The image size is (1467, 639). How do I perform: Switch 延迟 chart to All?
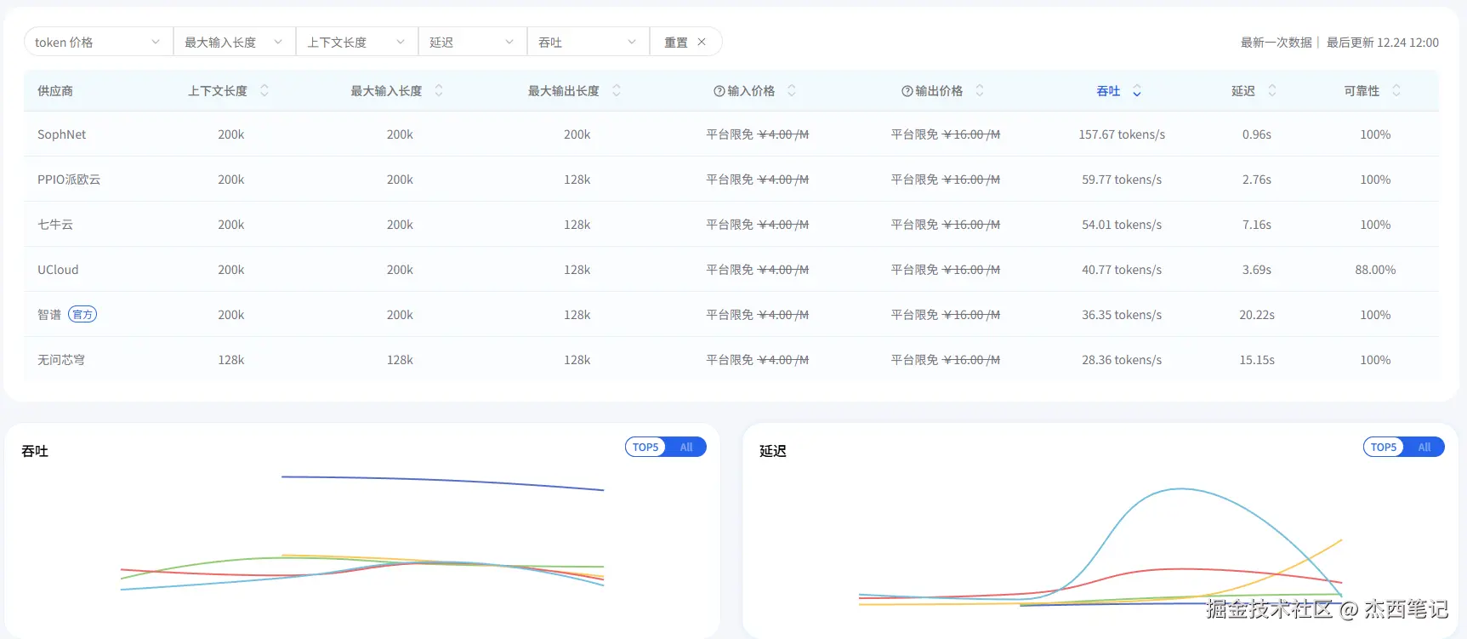pos(1424,447)
